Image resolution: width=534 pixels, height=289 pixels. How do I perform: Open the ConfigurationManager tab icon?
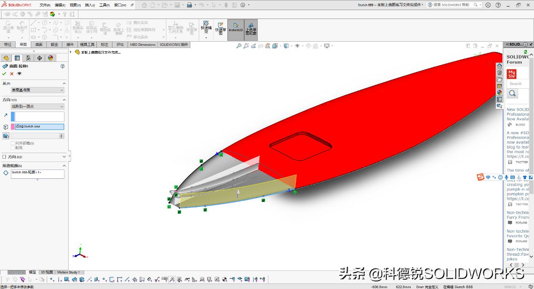(28, 58)
